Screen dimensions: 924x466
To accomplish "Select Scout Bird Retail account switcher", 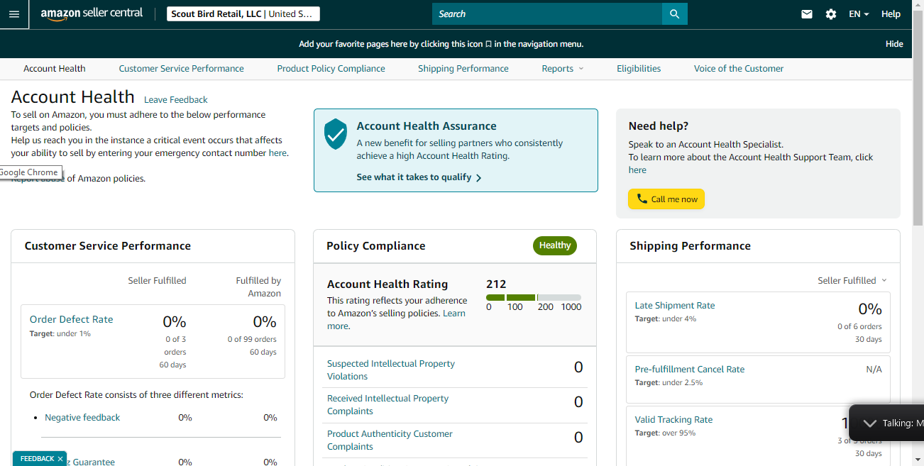I will pyautogui.click(x=243, y=14).
